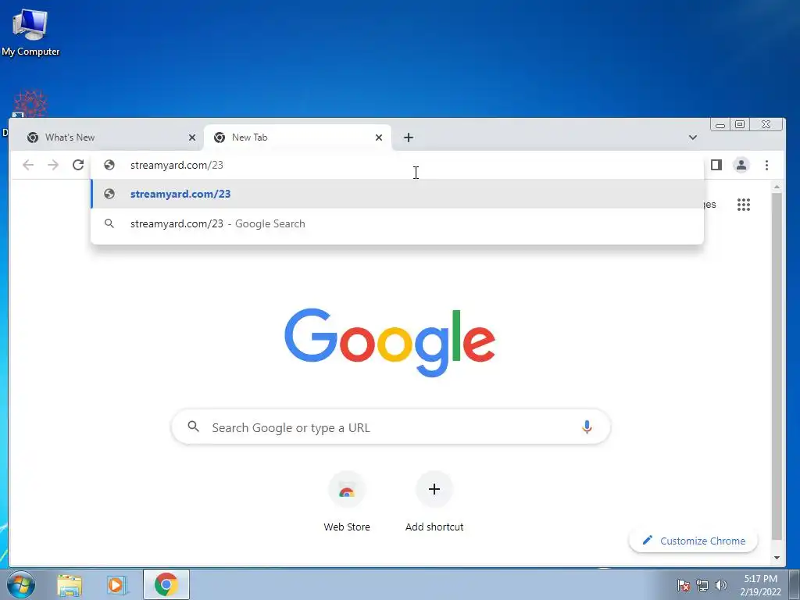Viewport: 800px width, 600px height.
Task: Launch Windows Media Player from taskbar
Action: [117, 585]
